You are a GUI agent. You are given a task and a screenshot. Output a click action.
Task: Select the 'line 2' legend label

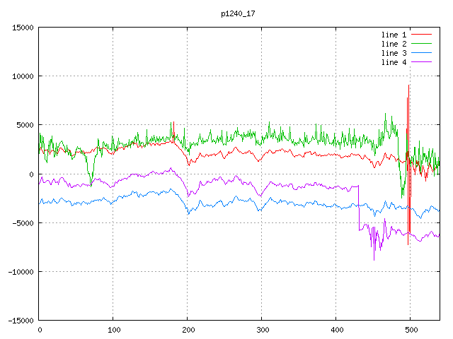tap(394, 44)
